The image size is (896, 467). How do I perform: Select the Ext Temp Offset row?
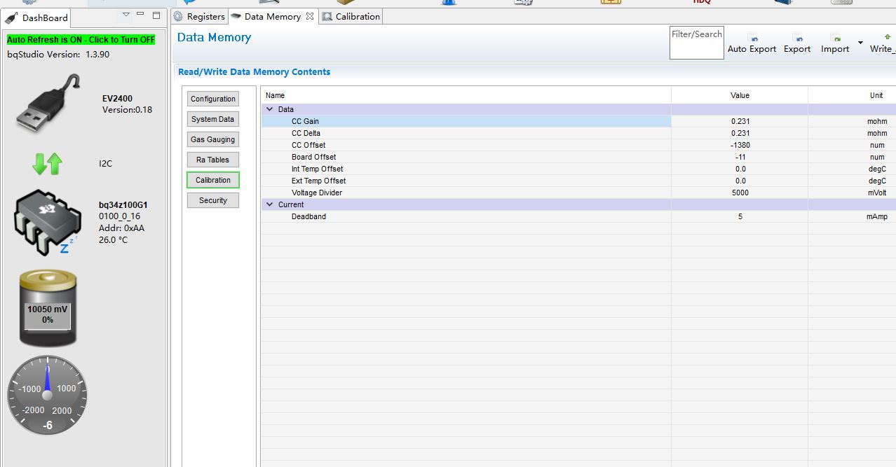pyautogui.click(x=578, y=181)
